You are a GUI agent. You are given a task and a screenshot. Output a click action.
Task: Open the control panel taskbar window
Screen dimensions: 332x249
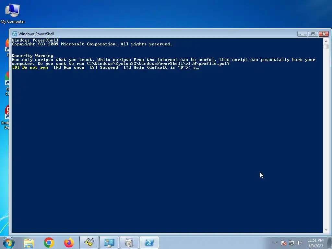pyautogui.click(x=109, y=243)
